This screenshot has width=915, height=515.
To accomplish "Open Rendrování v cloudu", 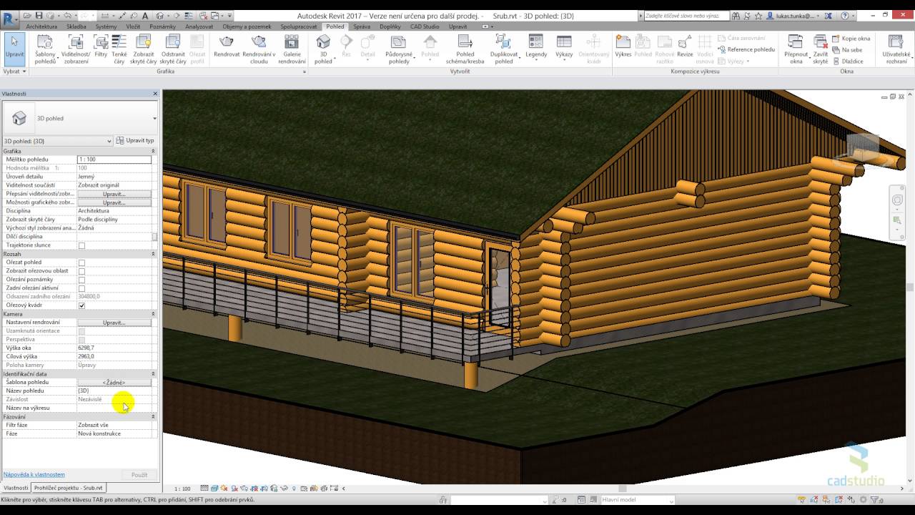I will pyautogui.click(x=259, y=49).
